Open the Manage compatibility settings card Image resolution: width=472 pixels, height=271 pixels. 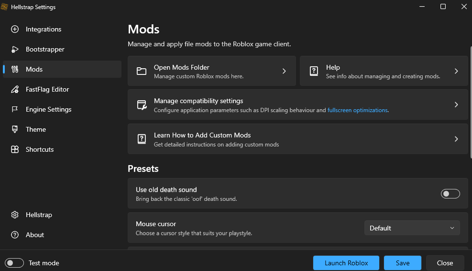(298, 104)
